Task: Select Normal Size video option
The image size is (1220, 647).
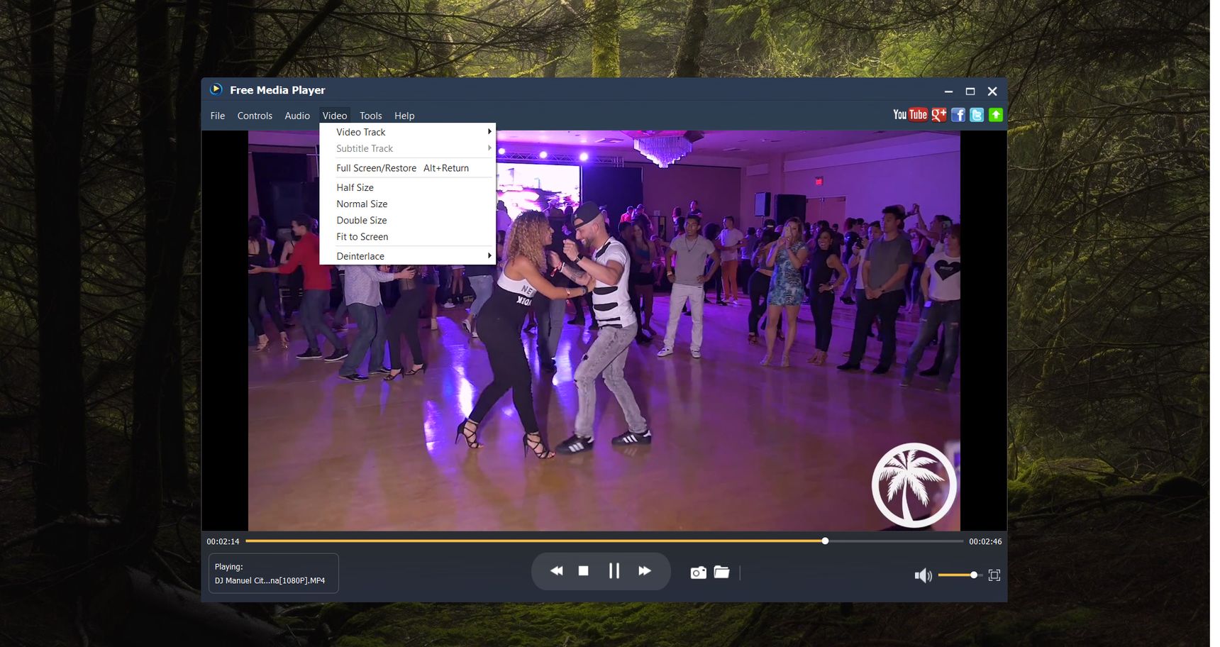Action: [408, 204]
